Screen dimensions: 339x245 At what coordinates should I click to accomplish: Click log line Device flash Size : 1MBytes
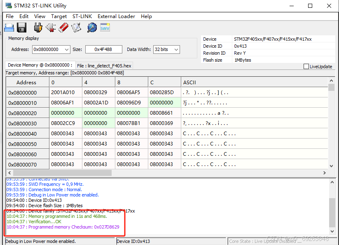44,206
